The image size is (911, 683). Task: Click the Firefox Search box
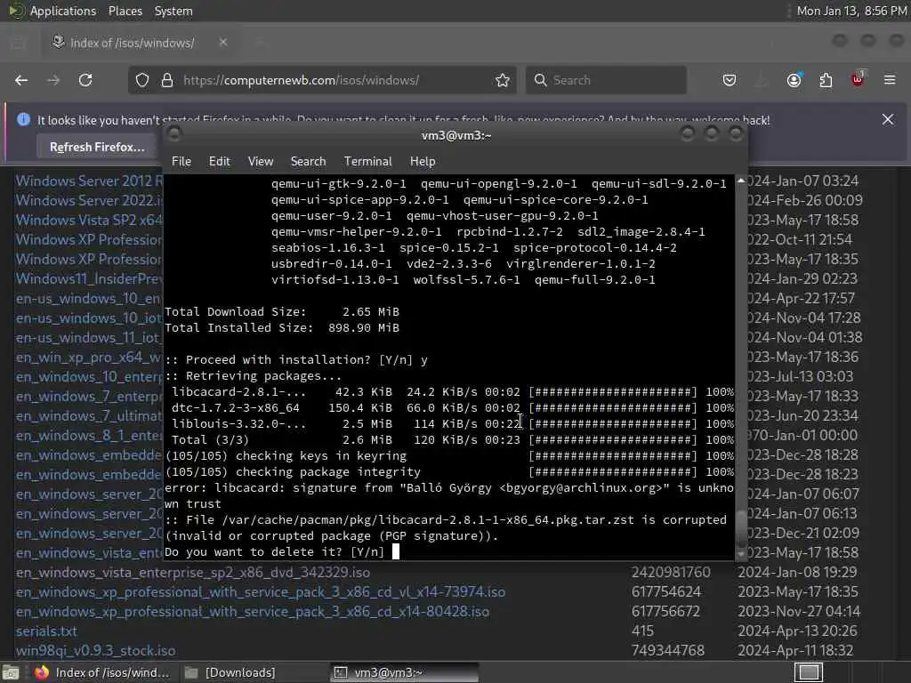pyautogui.click(x=606, y=80)
